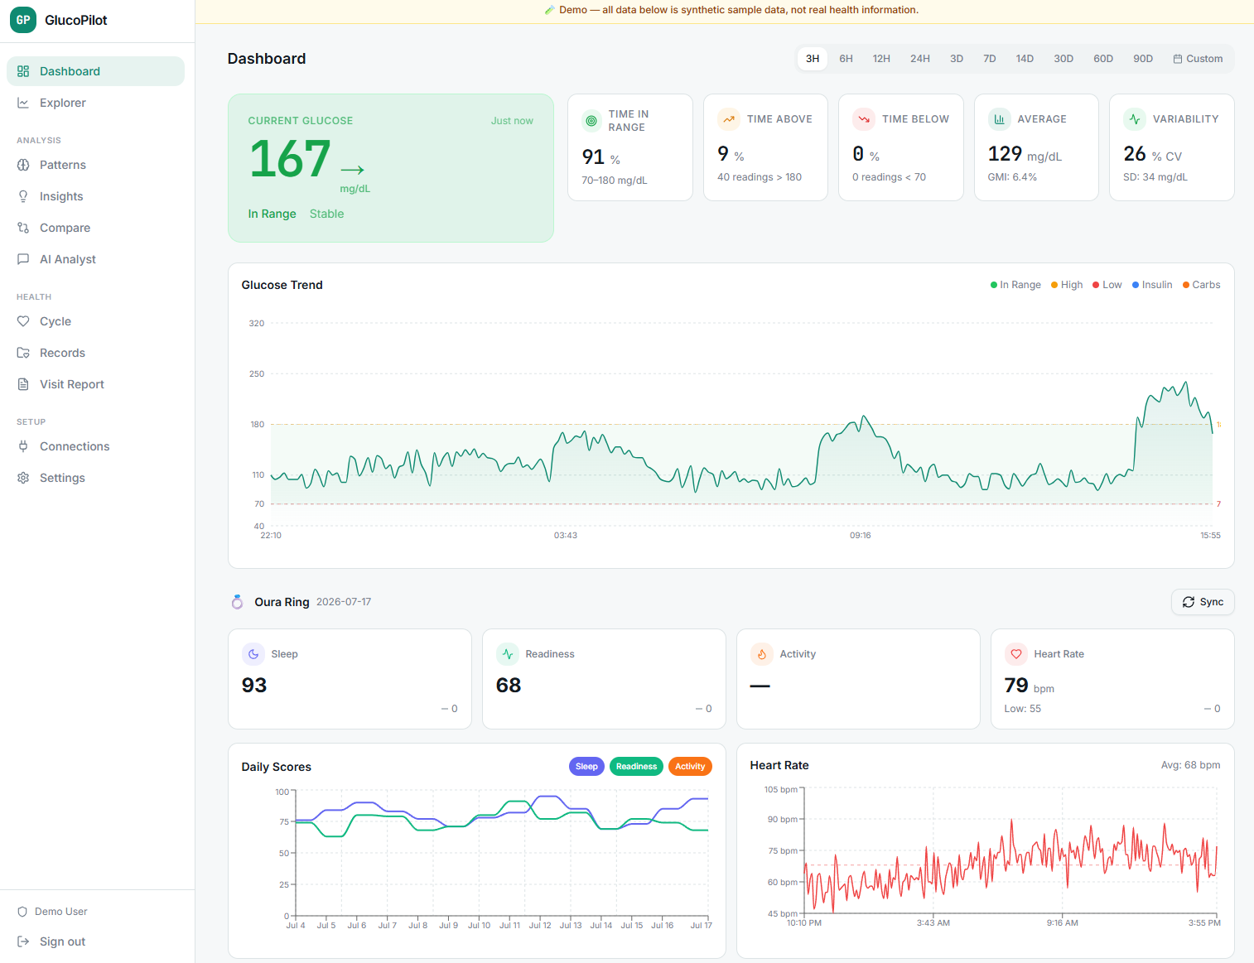Click the Insulin legend item
The width and height of the screenshot is (1254, 963).
point(1152,285)
